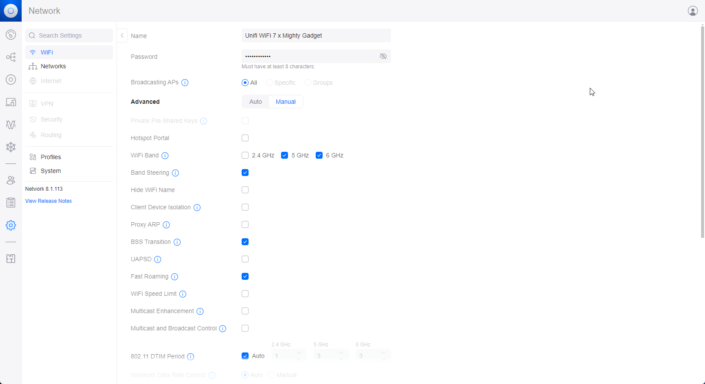Click info icon next to Fast Roaming
705x384 pixels.
[175, 277]
